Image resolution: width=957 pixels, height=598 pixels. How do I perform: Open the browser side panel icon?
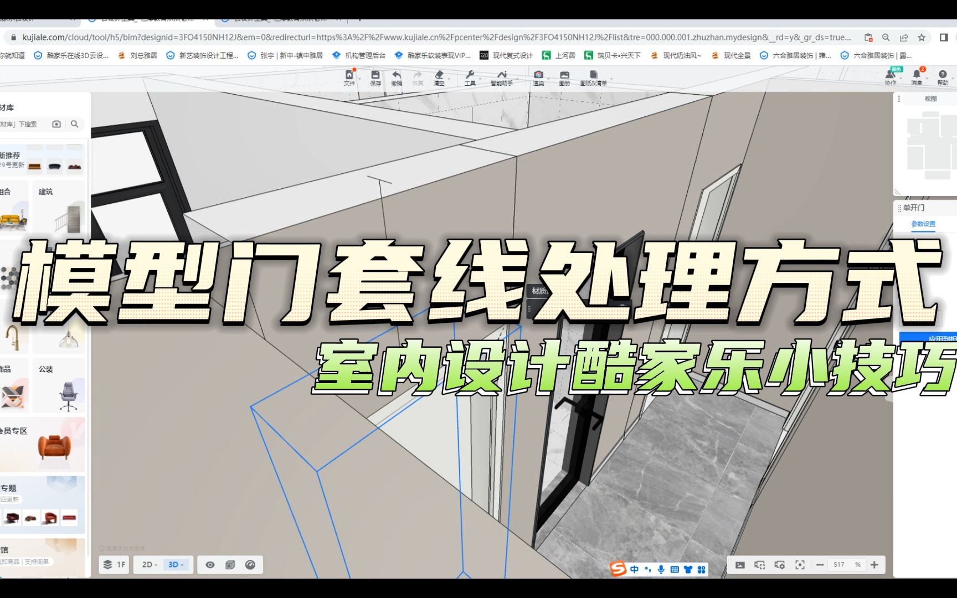click(x=944, y=37)
